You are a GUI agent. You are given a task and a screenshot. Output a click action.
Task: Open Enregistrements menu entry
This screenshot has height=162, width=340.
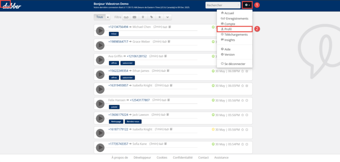pos(234,19)
